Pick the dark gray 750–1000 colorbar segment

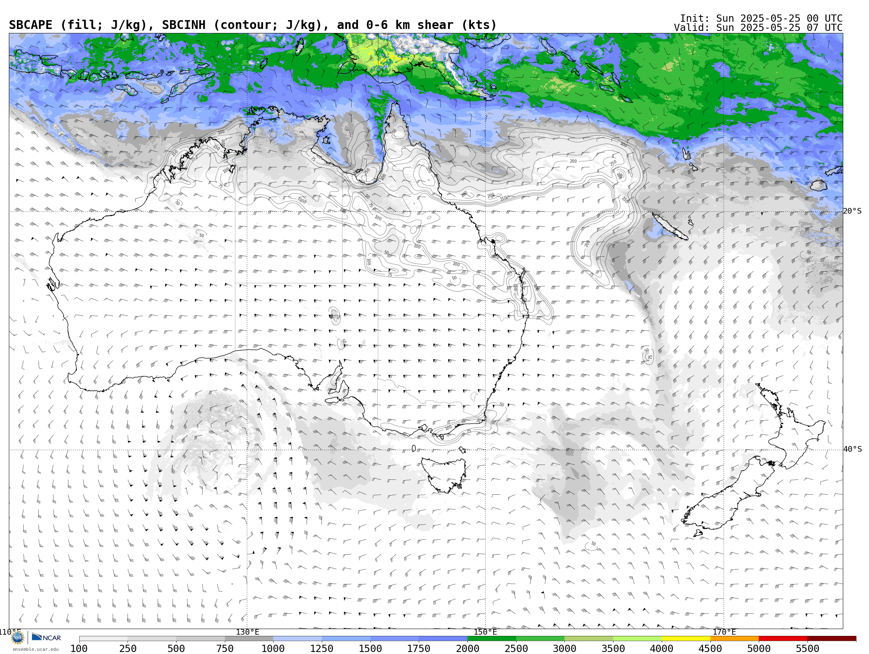(249, 639)
